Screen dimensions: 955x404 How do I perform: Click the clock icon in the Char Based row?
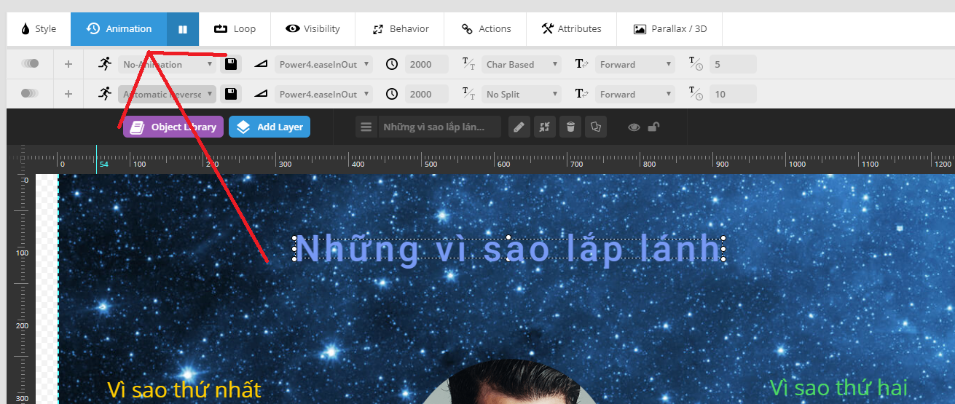click(x=392, y=64)
